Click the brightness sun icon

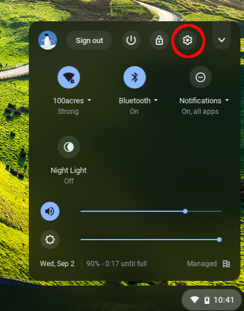(50, 240)
